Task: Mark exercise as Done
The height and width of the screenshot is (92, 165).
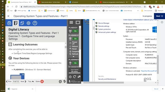Action: click(40, 82)
